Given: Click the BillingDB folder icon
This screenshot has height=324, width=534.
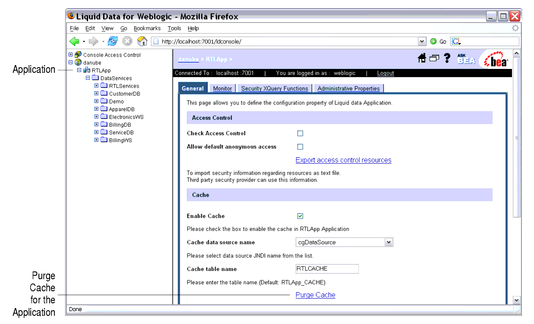Looking at the screenshot, I should pyautogui.click(x=104, y=125).
